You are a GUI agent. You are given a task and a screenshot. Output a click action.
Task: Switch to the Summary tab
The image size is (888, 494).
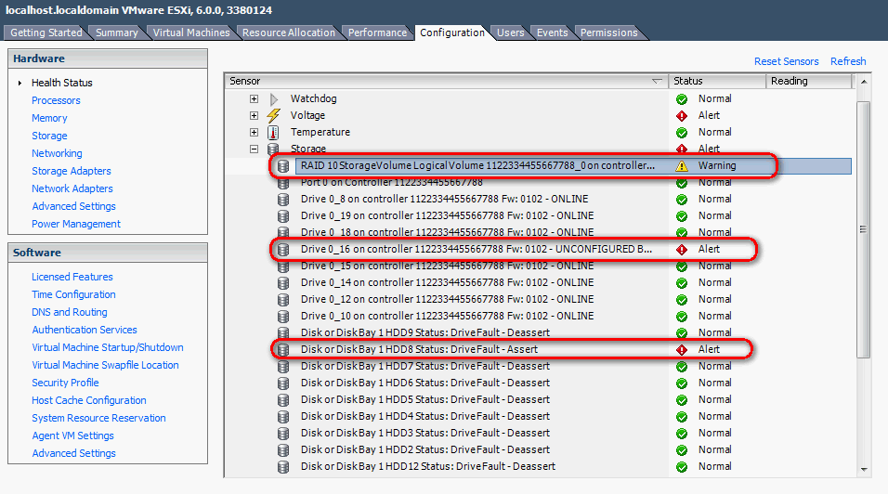click(x=117, y=32)
